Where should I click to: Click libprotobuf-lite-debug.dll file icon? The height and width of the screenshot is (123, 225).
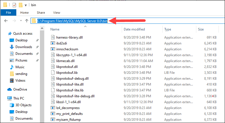click(53, 96)
